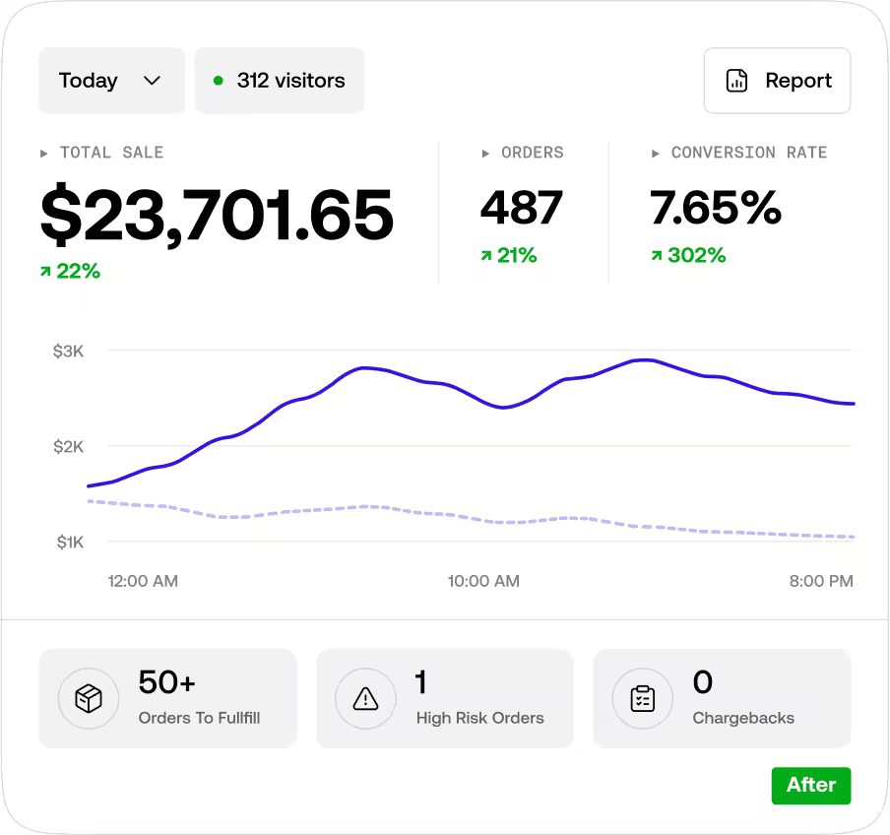Click the clipboard checklist icon
890x835 pixels.
643,698
